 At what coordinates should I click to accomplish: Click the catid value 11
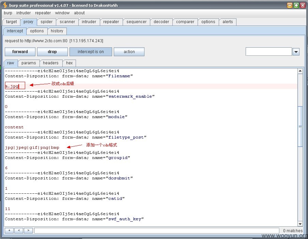coord(7,209)
